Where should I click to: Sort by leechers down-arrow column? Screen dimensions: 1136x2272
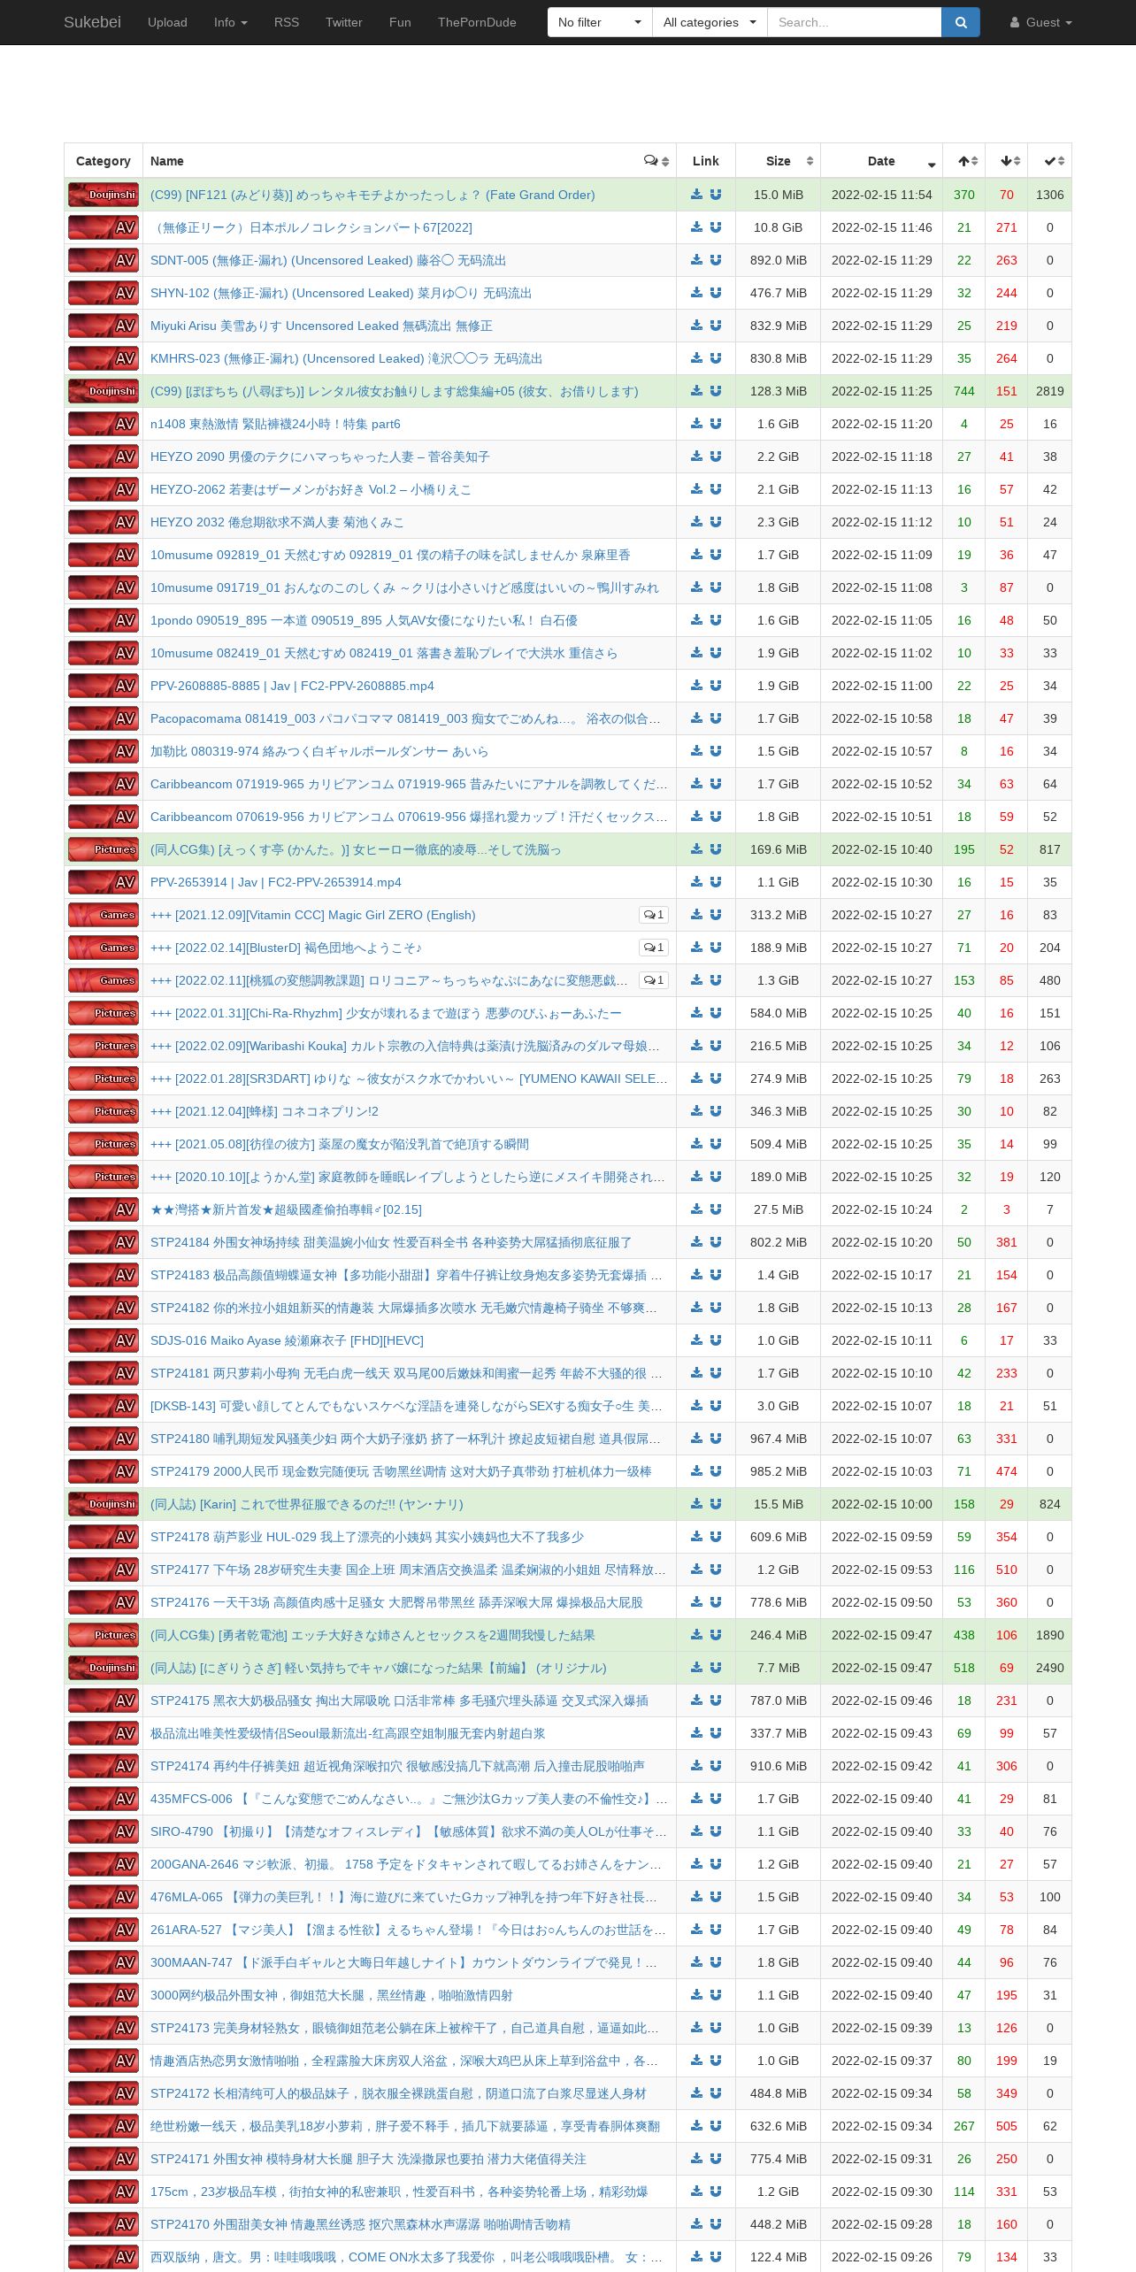click(x=1007, y=161)
